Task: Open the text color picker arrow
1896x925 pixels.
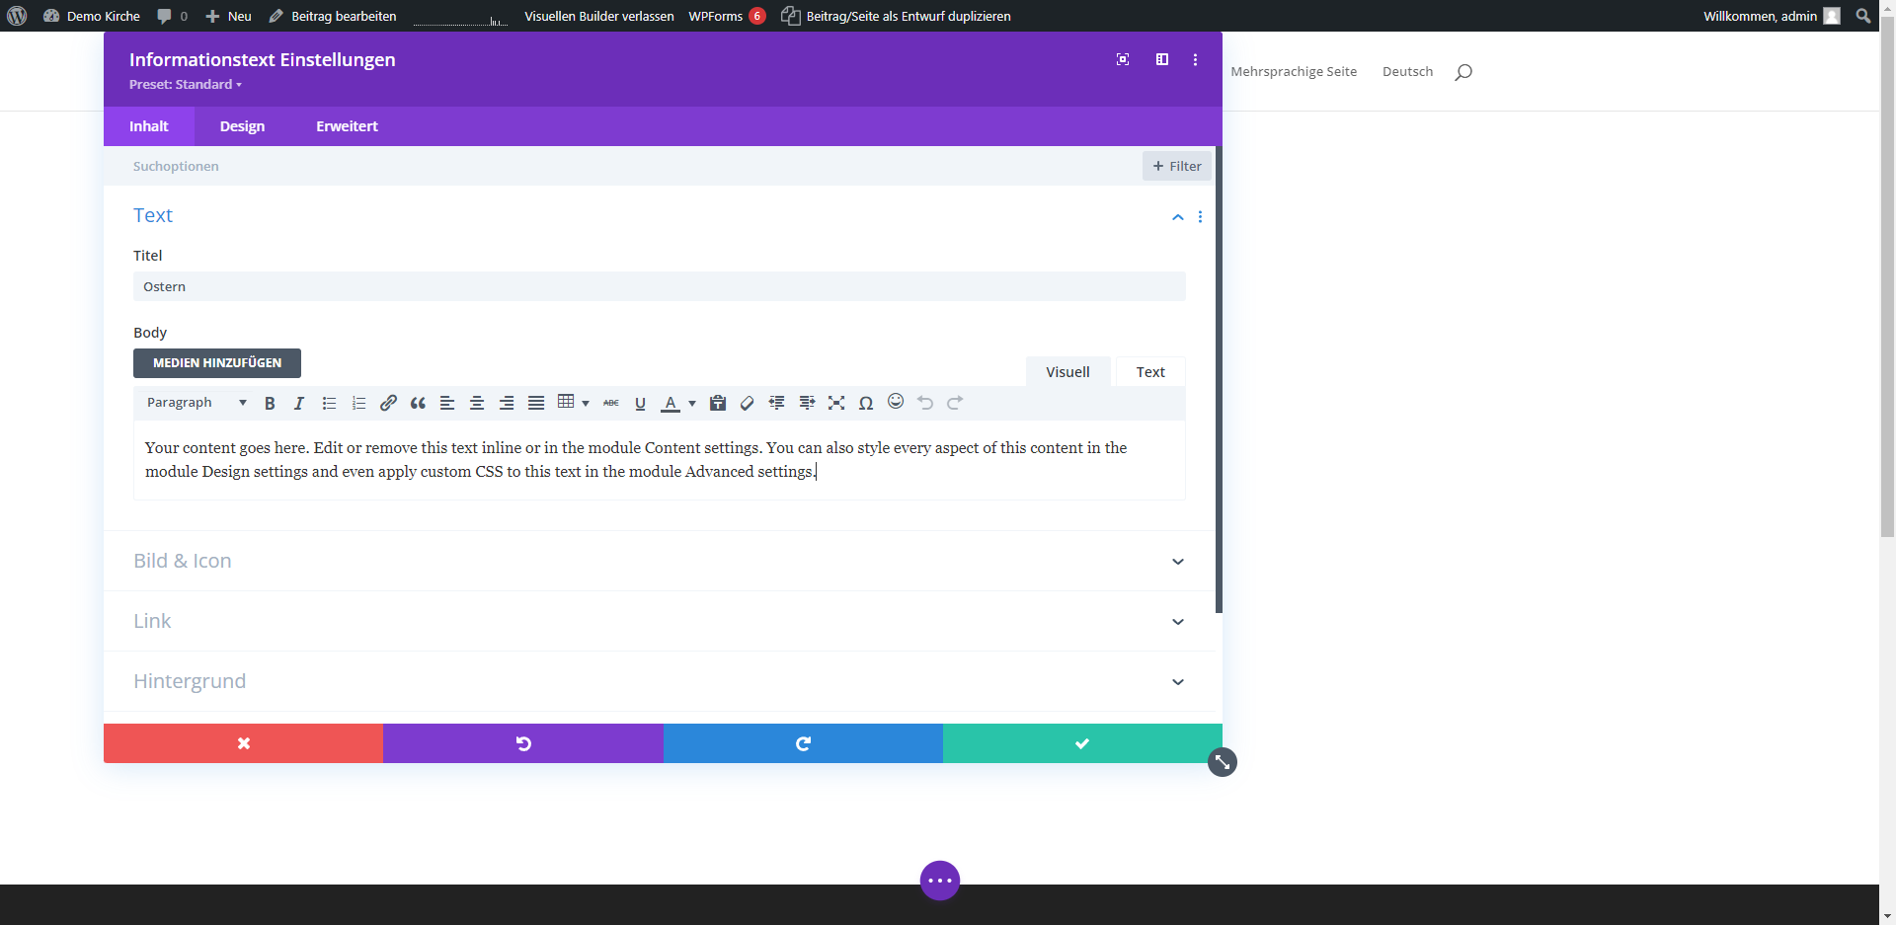Action: coord(692,403)
